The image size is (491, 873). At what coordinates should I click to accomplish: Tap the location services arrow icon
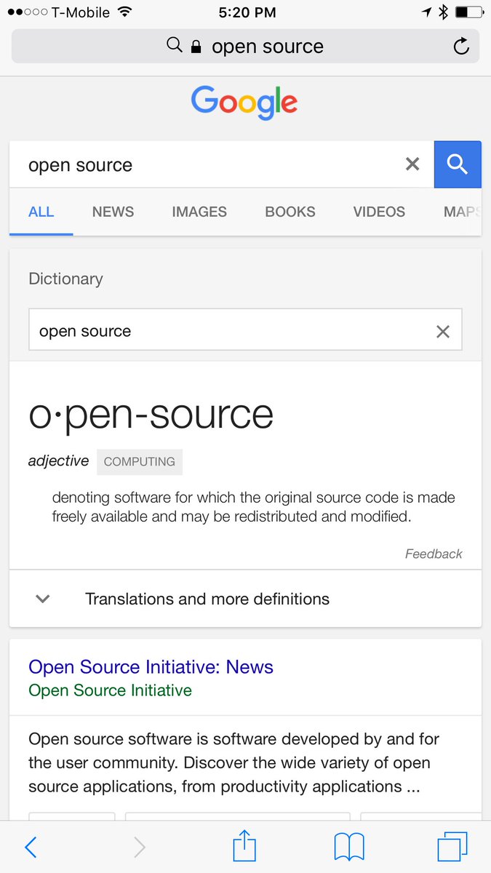tap(426, 12)
